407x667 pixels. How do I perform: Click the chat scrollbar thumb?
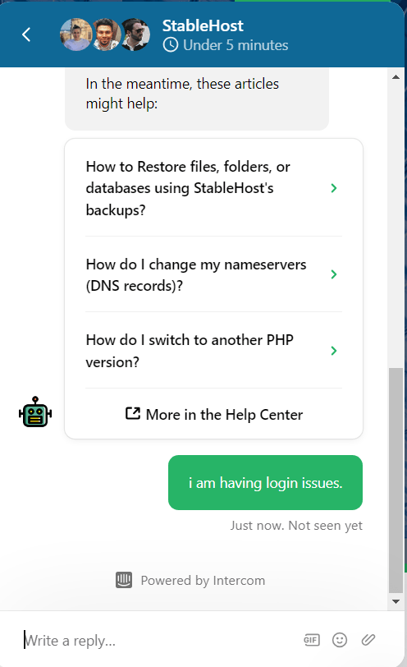(x=396, y=481)
